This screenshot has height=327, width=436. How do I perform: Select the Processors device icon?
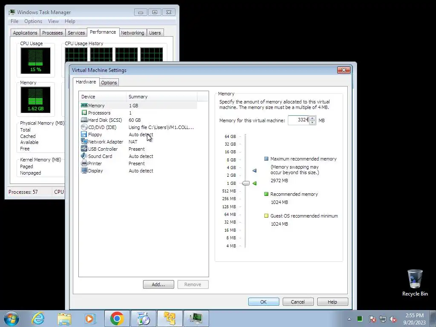(84, 112)
